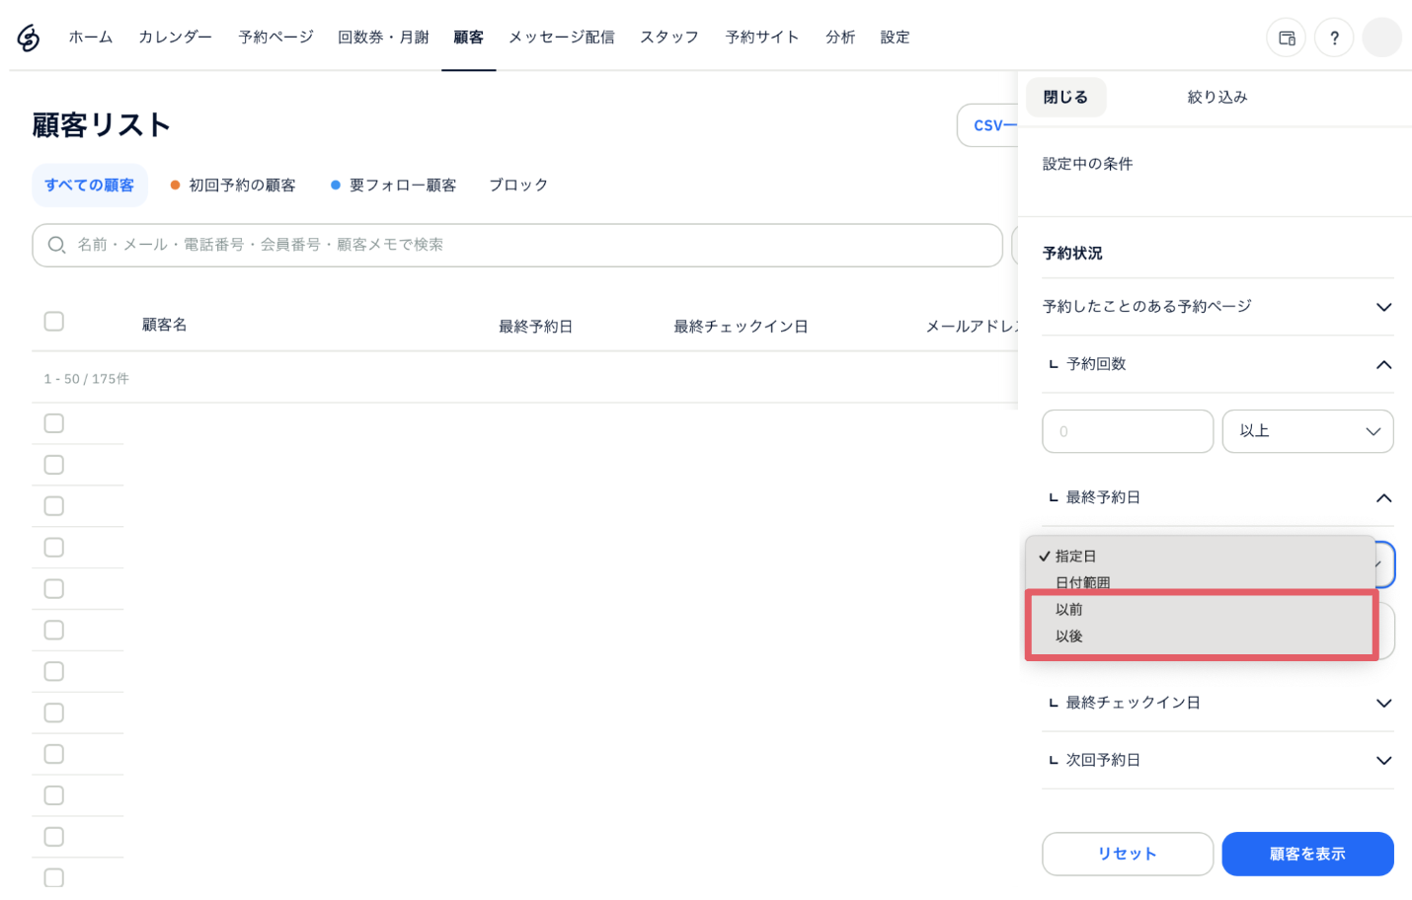Screen dimensions: 1412x900
Task: Open the 以上 comparison dropdown
Action: click(1307, 431)
